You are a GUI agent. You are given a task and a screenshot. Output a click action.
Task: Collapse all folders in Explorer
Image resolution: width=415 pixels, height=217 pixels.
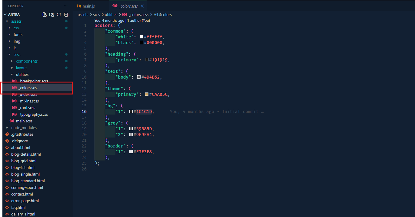pyautogui.click(x=66, y=15)
